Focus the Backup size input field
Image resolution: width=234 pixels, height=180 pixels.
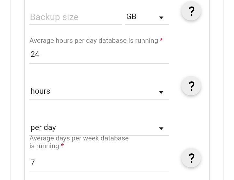tap(76, 17)
